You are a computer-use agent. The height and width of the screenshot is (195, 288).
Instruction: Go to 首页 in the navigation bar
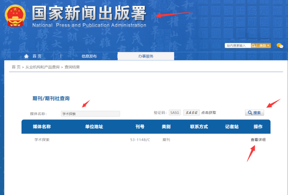[37, 56]
